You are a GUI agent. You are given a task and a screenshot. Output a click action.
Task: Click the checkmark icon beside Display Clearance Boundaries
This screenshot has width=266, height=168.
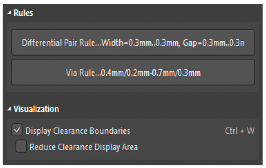click(17, 131)
